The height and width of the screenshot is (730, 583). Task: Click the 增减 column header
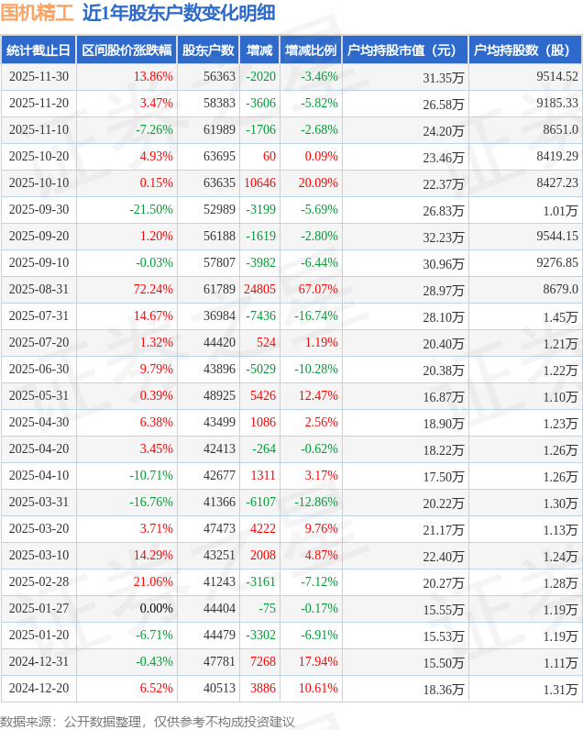(260, 50)
